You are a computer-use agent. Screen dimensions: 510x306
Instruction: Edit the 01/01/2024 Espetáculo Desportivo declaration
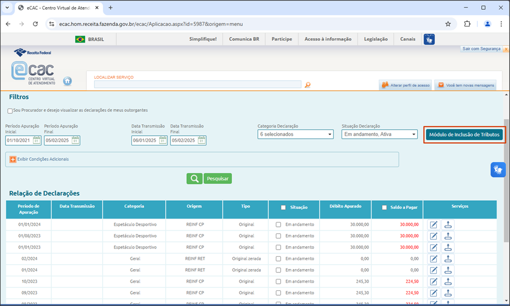(x=433, y=225)
